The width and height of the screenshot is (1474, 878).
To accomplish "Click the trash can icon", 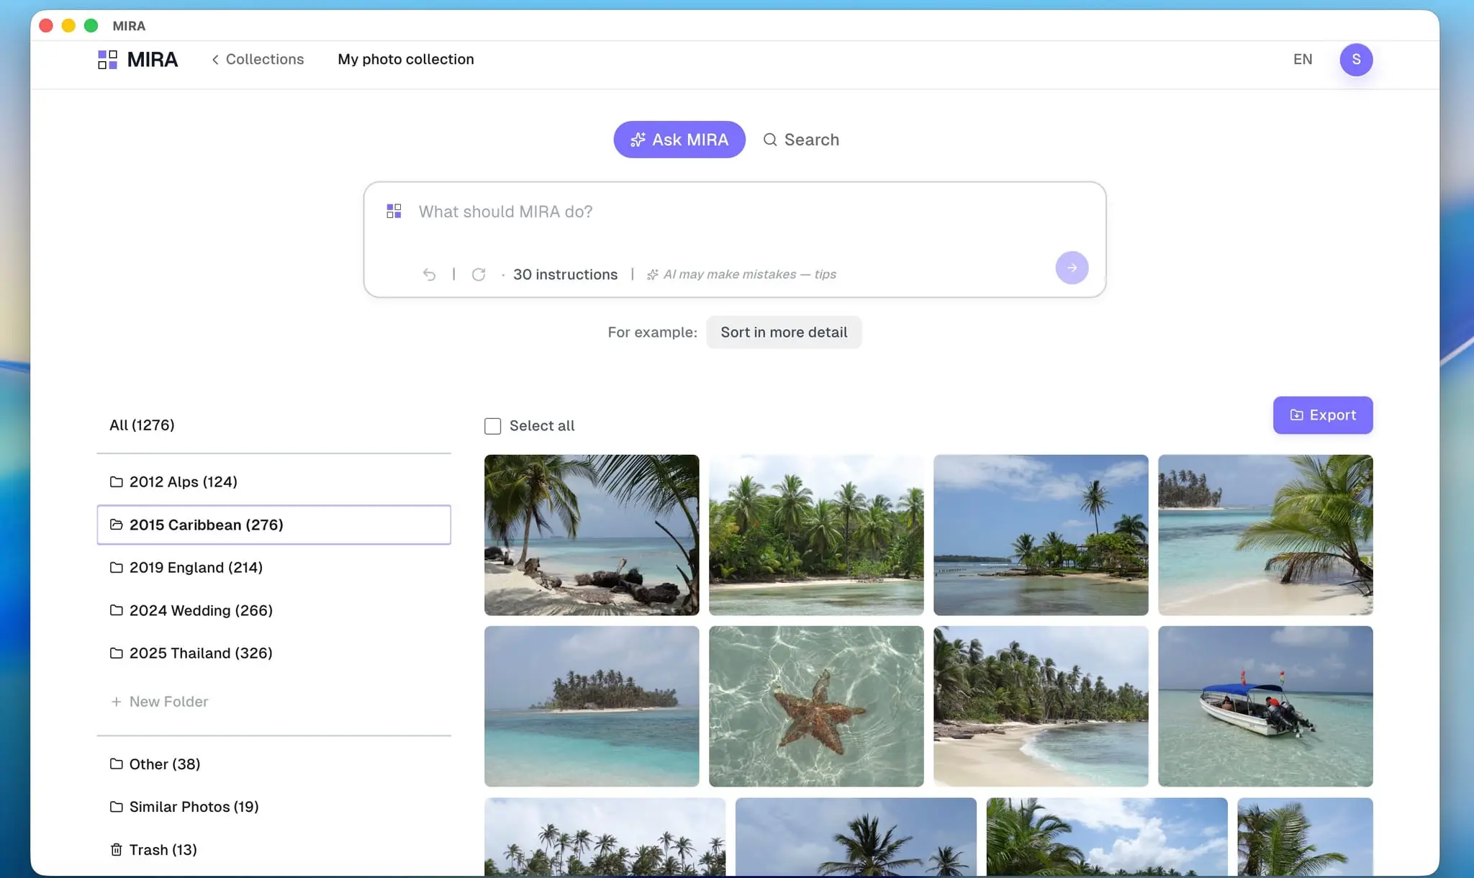I will tap(116, 849).
